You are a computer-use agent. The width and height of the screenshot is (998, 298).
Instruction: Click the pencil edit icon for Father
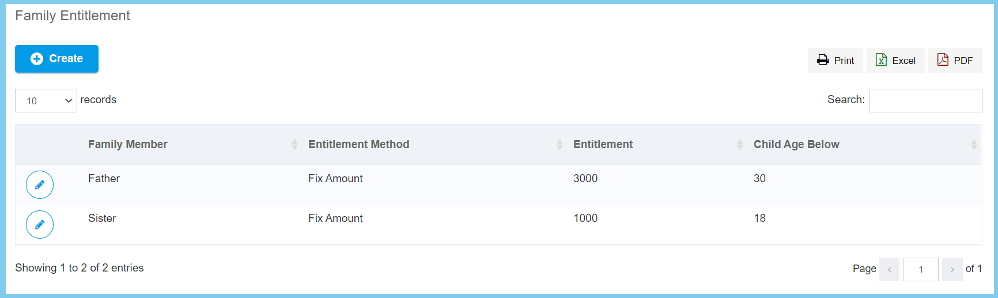40,185
